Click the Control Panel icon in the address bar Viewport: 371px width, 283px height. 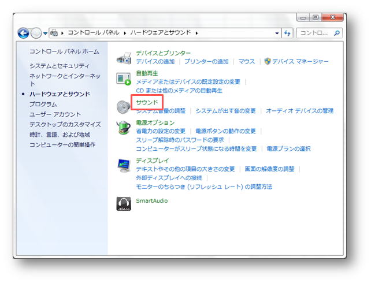(x=54, y=33)
